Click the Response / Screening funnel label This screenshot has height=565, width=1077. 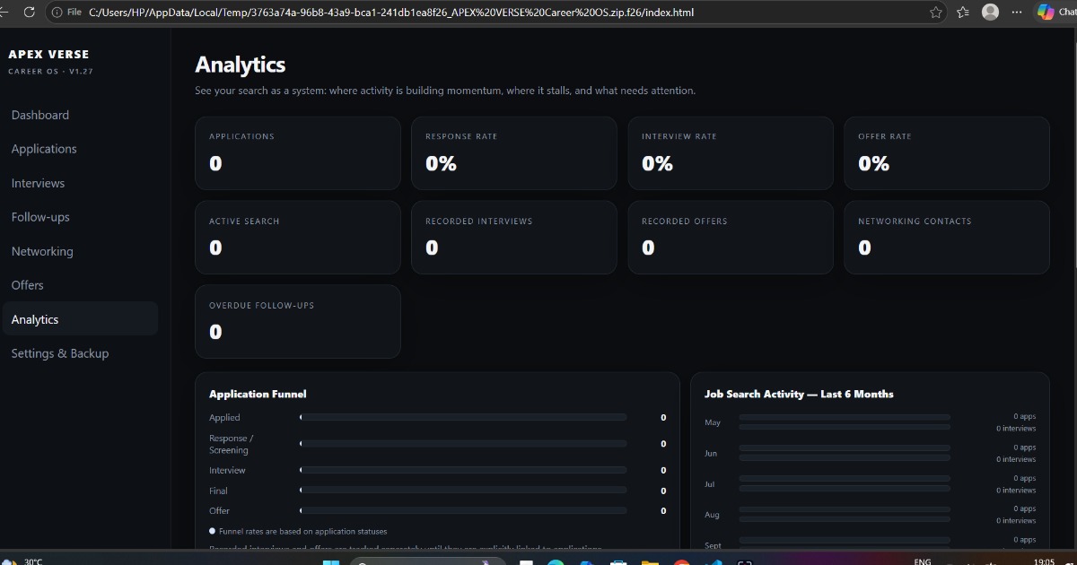pos(232,444)
